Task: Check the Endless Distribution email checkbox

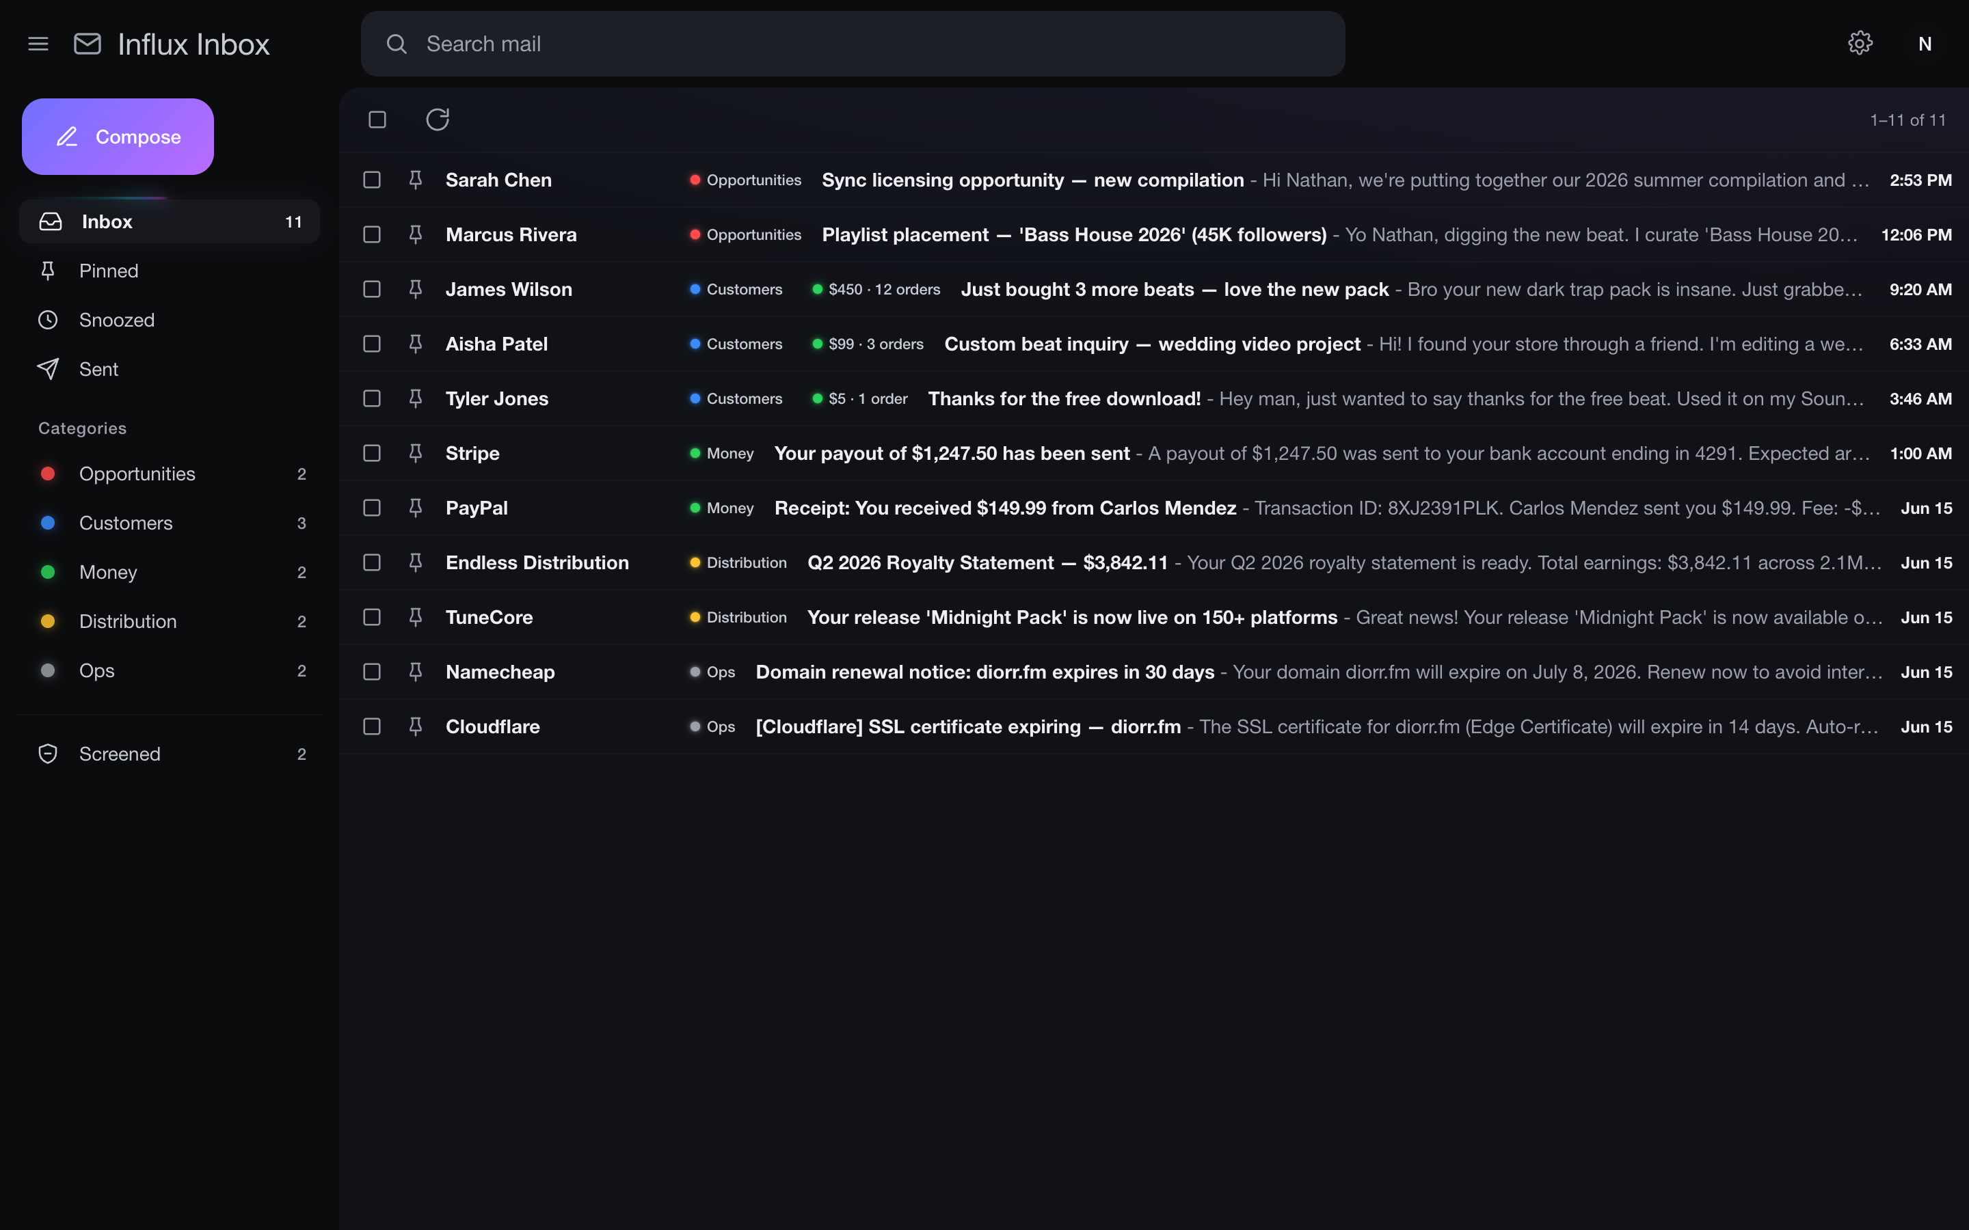Action: point(372,562)
